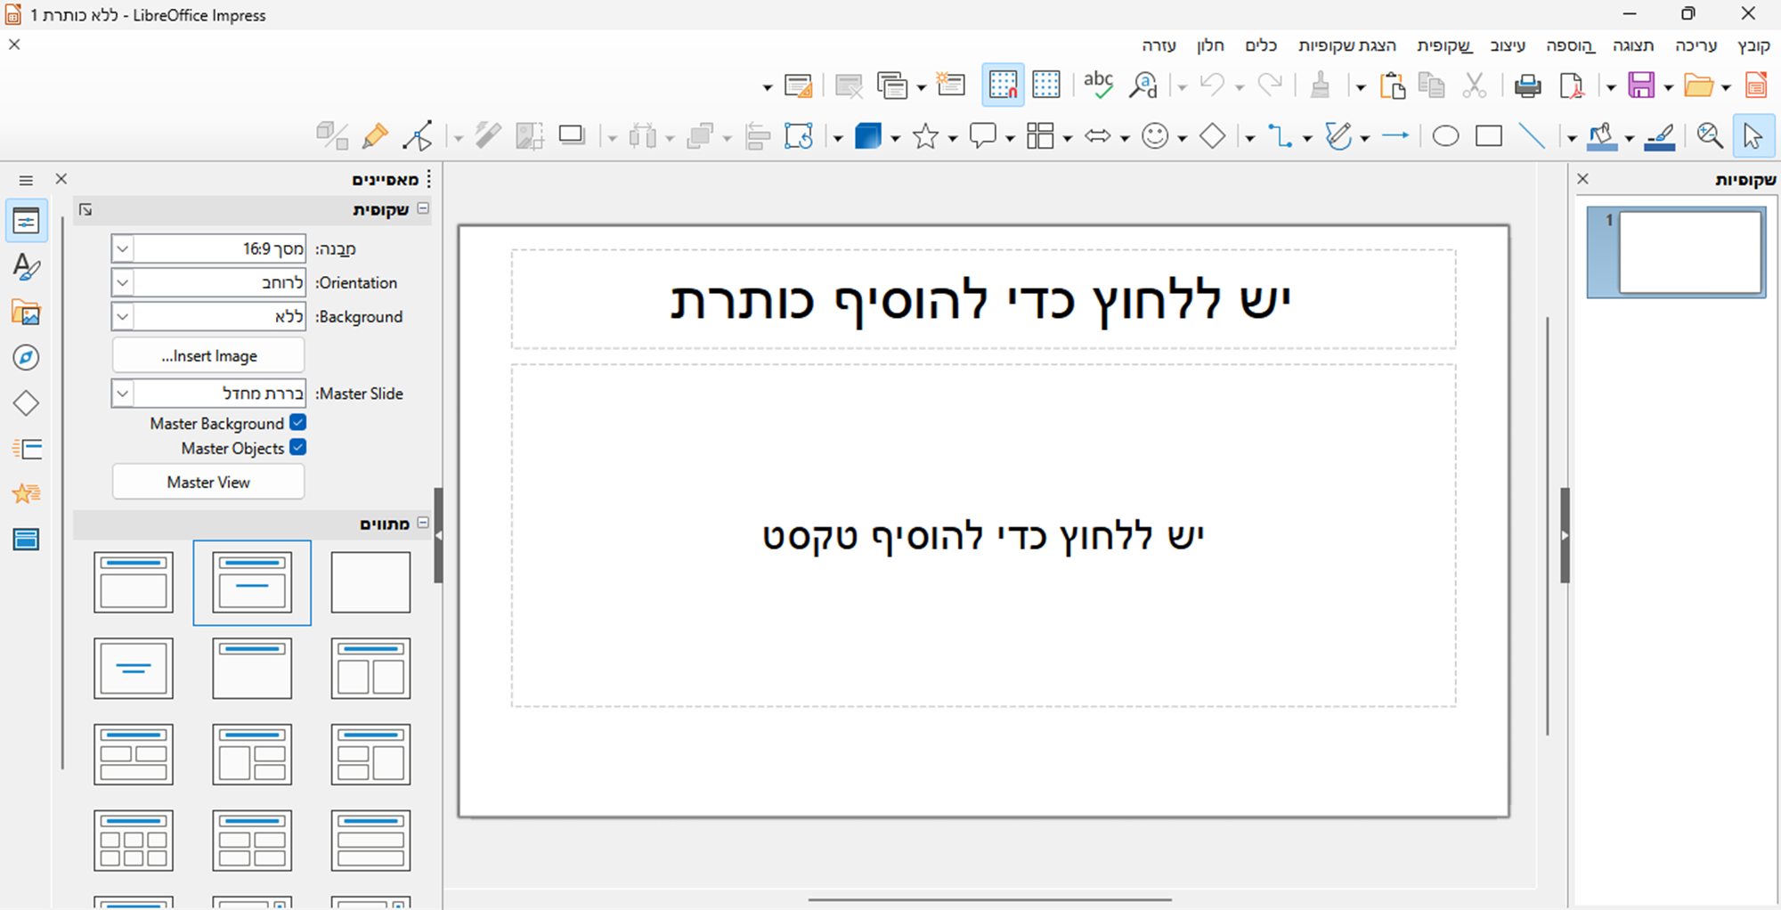Open the sidebar Animation star icon
This screenshot has width=1781, height=910.
point(26,493)
